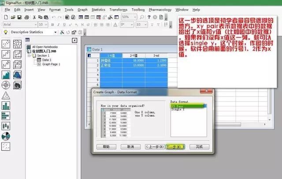The image size is (282, 179).
Task: Create a new notebook with New icon
Action: [6, 17]
